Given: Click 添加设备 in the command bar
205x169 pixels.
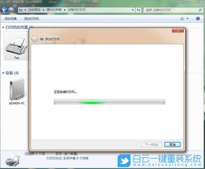Looking at the screenshot, I should click(x=11, y=19).
